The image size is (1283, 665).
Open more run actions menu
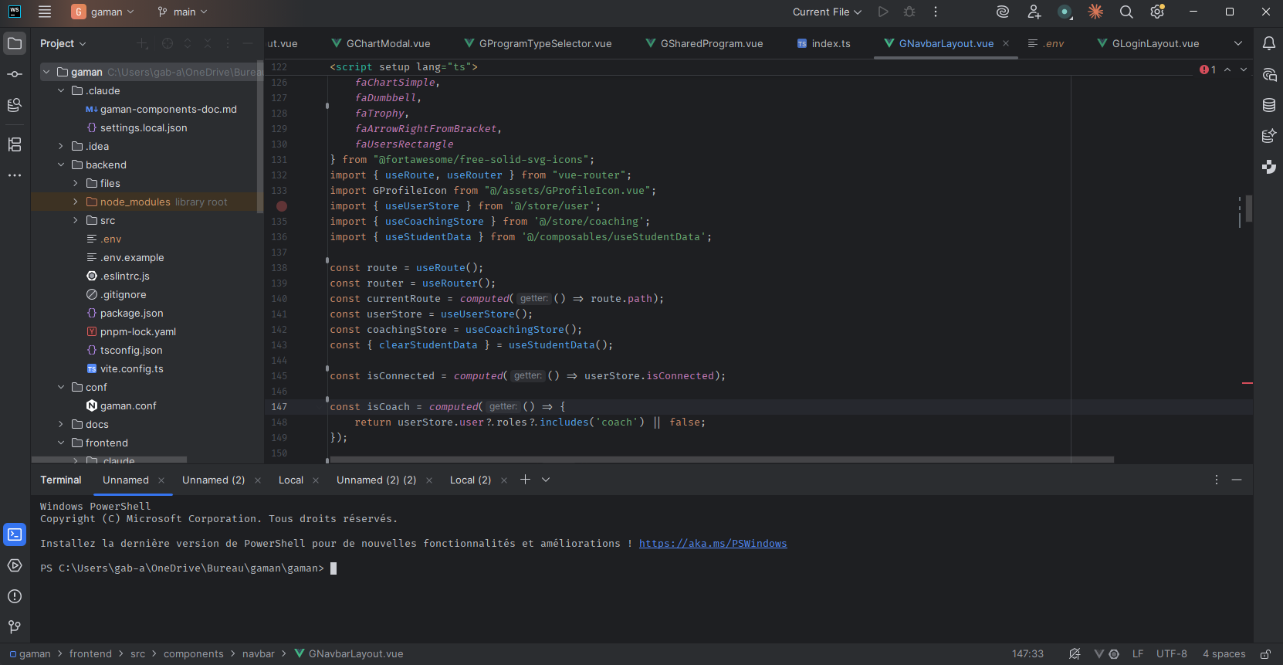point(936,12)
